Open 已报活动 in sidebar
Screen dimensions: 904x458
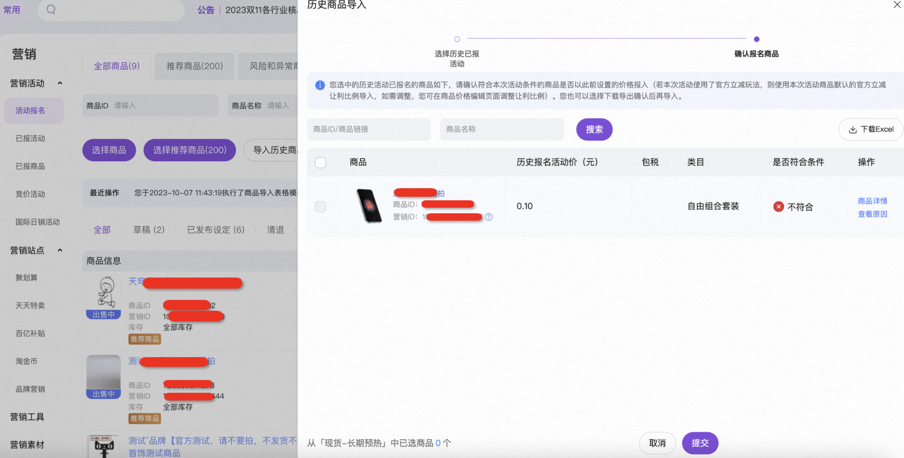tap(30, 138)
